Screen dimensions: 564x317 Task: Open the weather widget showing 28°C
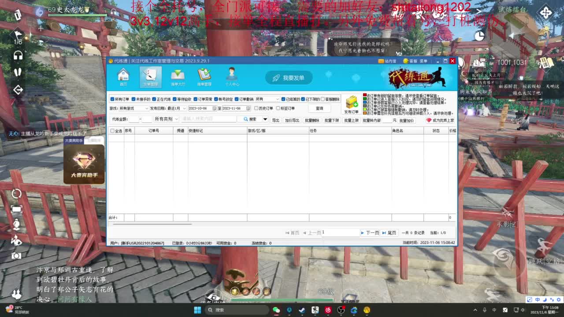(18, 310)
